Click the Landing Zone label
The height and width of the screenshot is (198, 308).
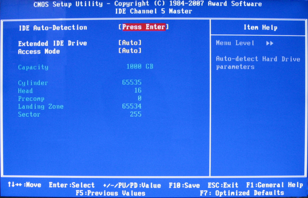41,106
